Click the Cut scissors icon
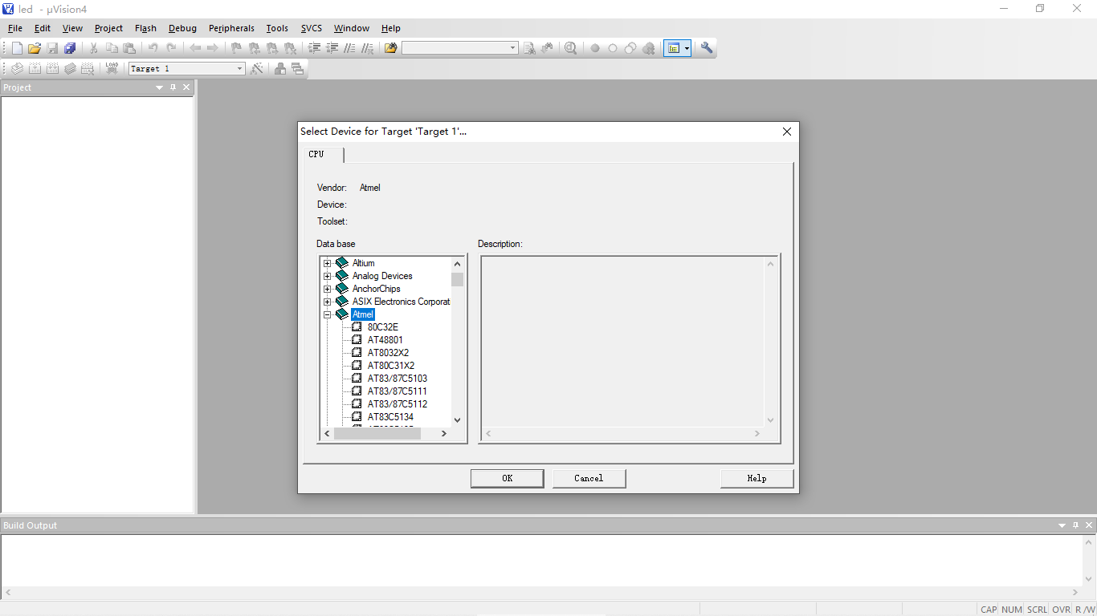 94,48
